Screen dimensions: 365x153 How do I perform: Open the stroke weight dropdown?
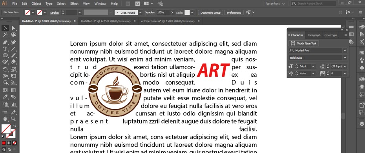coord(80,13)
